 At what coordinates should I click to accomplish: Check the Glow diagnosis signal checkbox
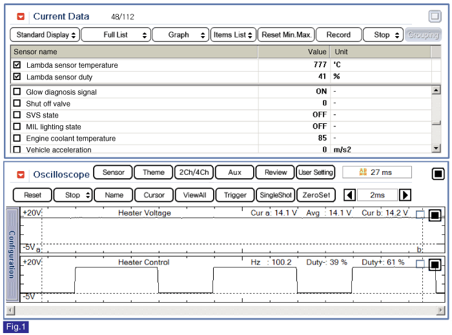tap(17, 92)
